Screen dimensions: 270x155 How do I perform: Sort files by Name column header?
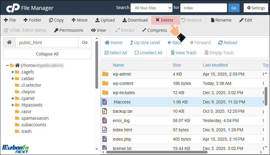[118, 65]
